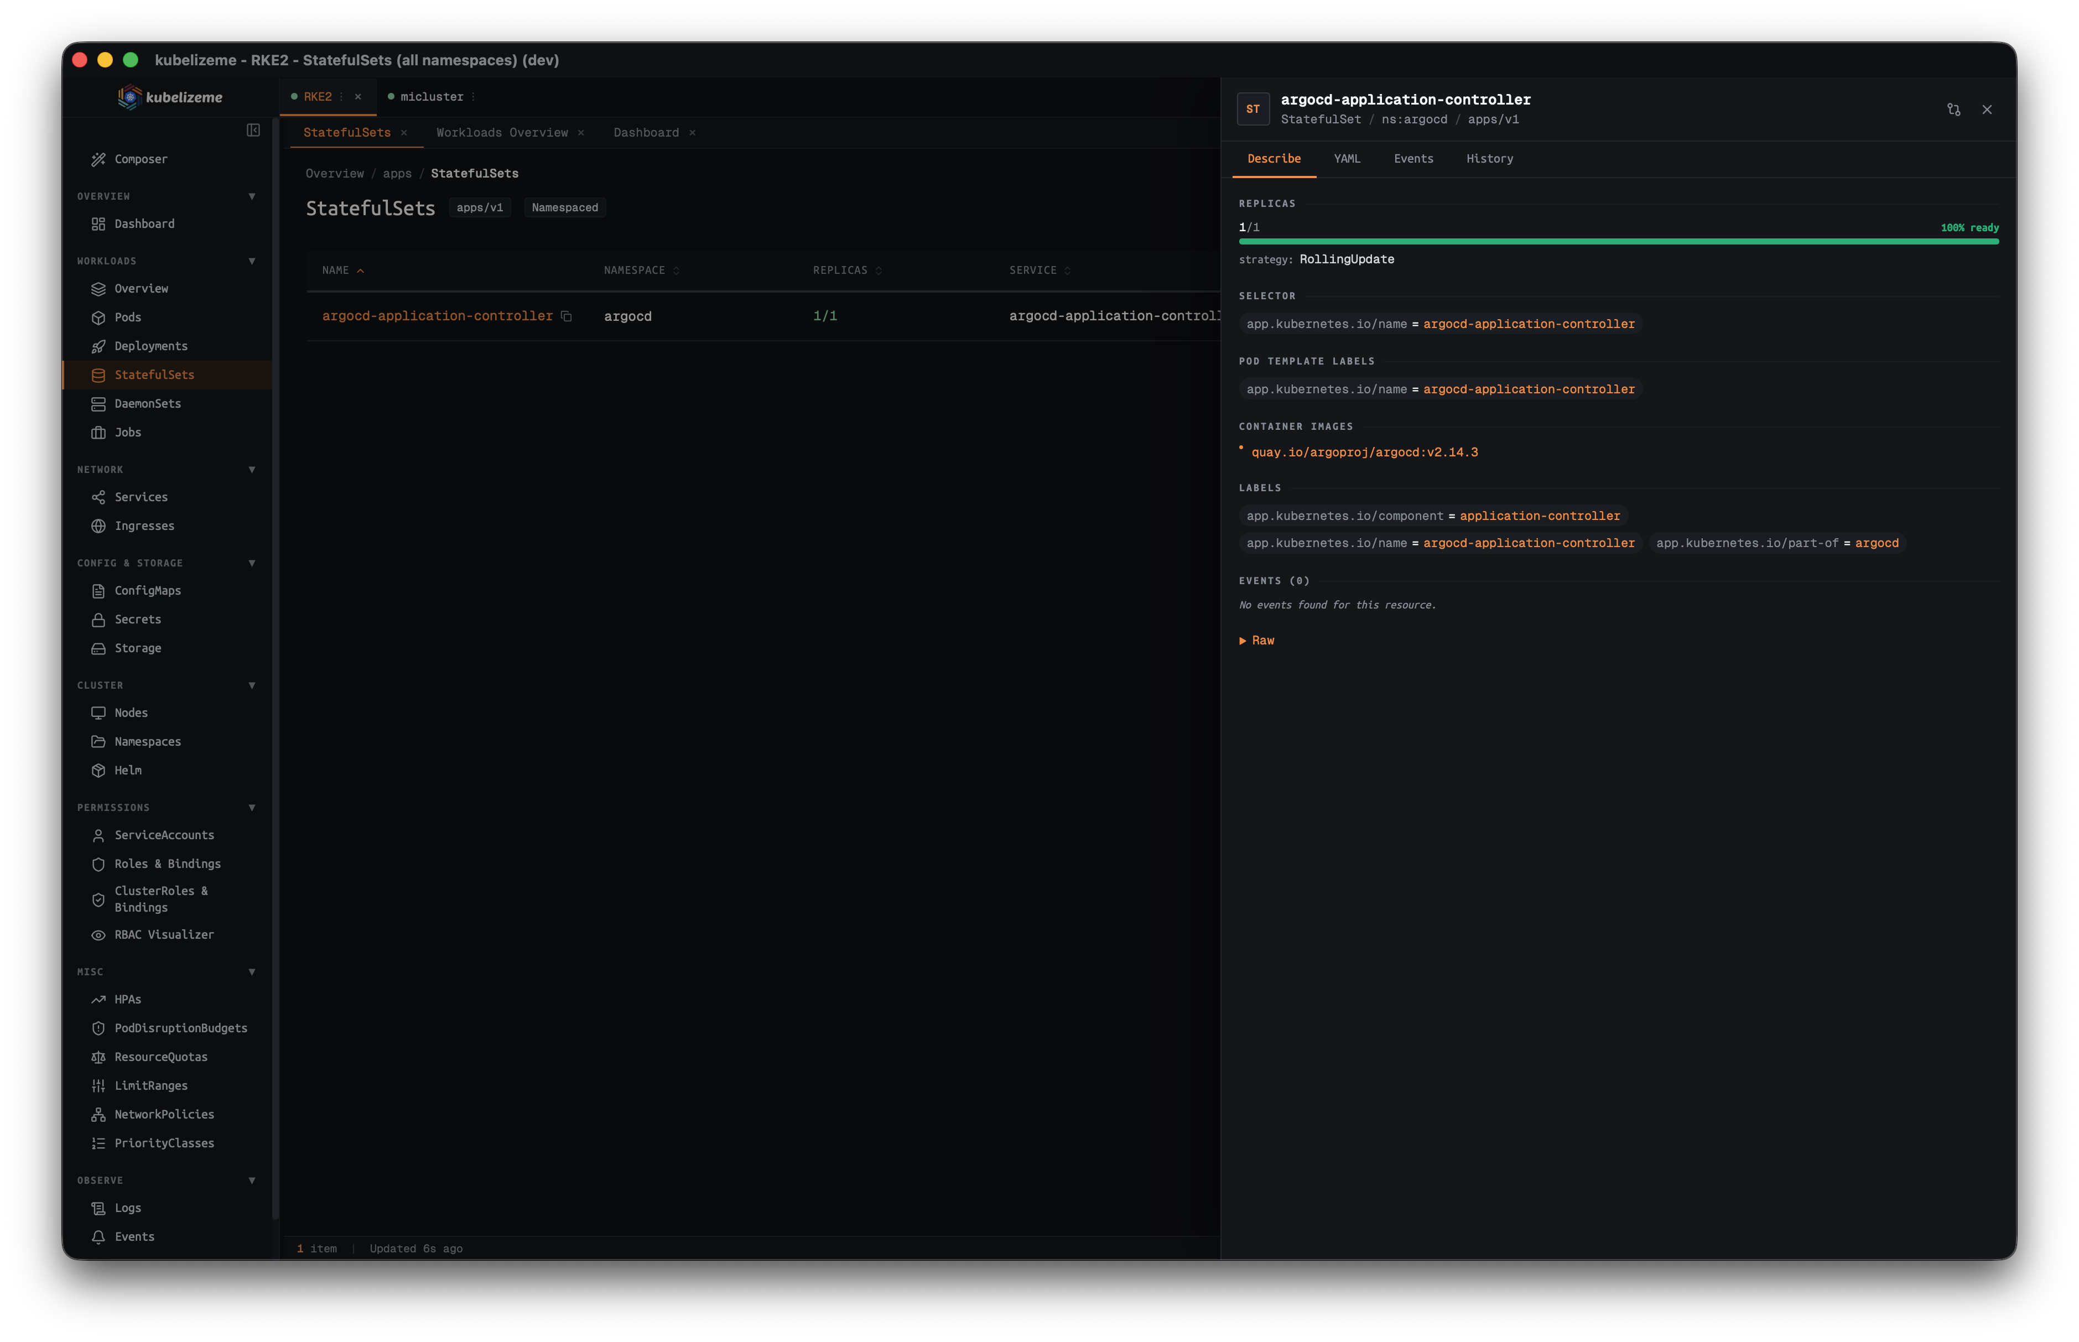Click the quay.io/argoproj/argocd:v2.14.3 image text

tap(1364, 452)
